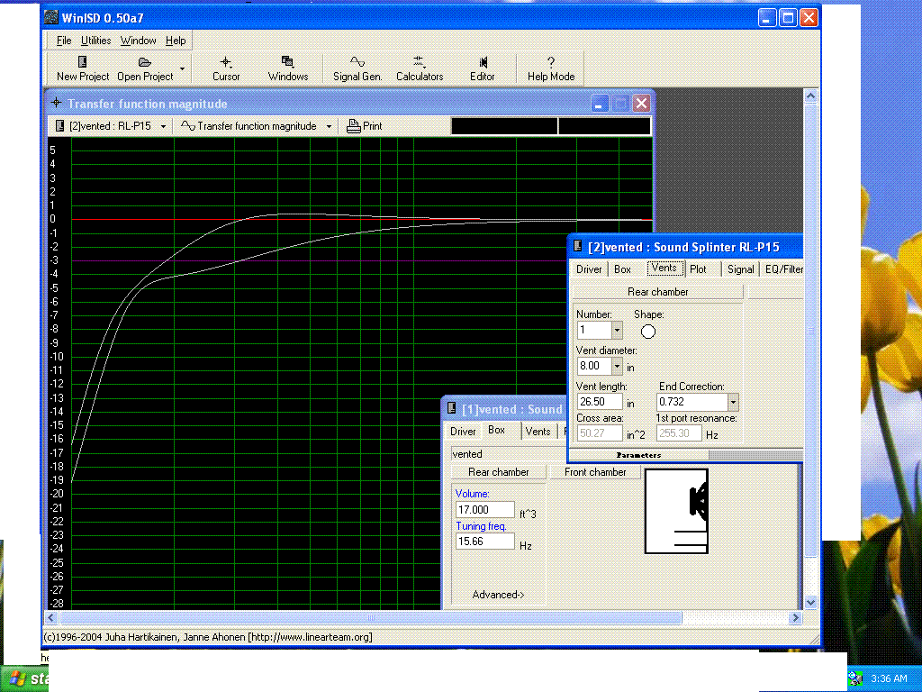Click the WinISD application title bar icon
The image size is (922, 692).
(51, 18)
